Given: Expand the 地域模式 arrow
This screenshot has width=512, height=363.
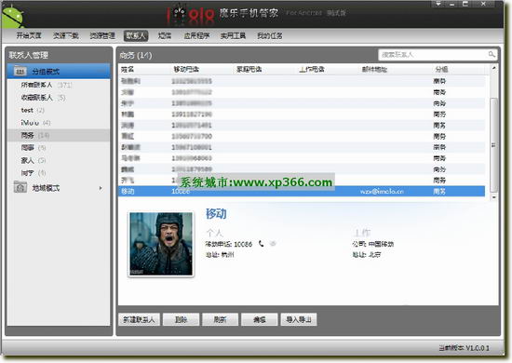Looking at the screenshot, I should tap(101, 188).
